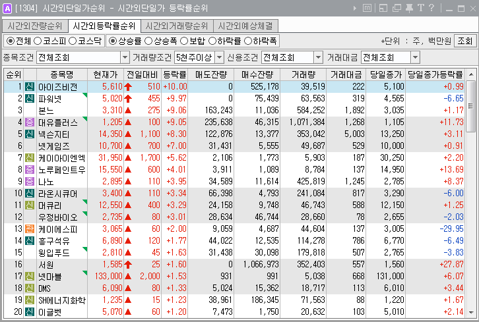The image size is (479, 322).
Task: Click 케이에스피 rate -29.95
Action: [x=451, y=228]
